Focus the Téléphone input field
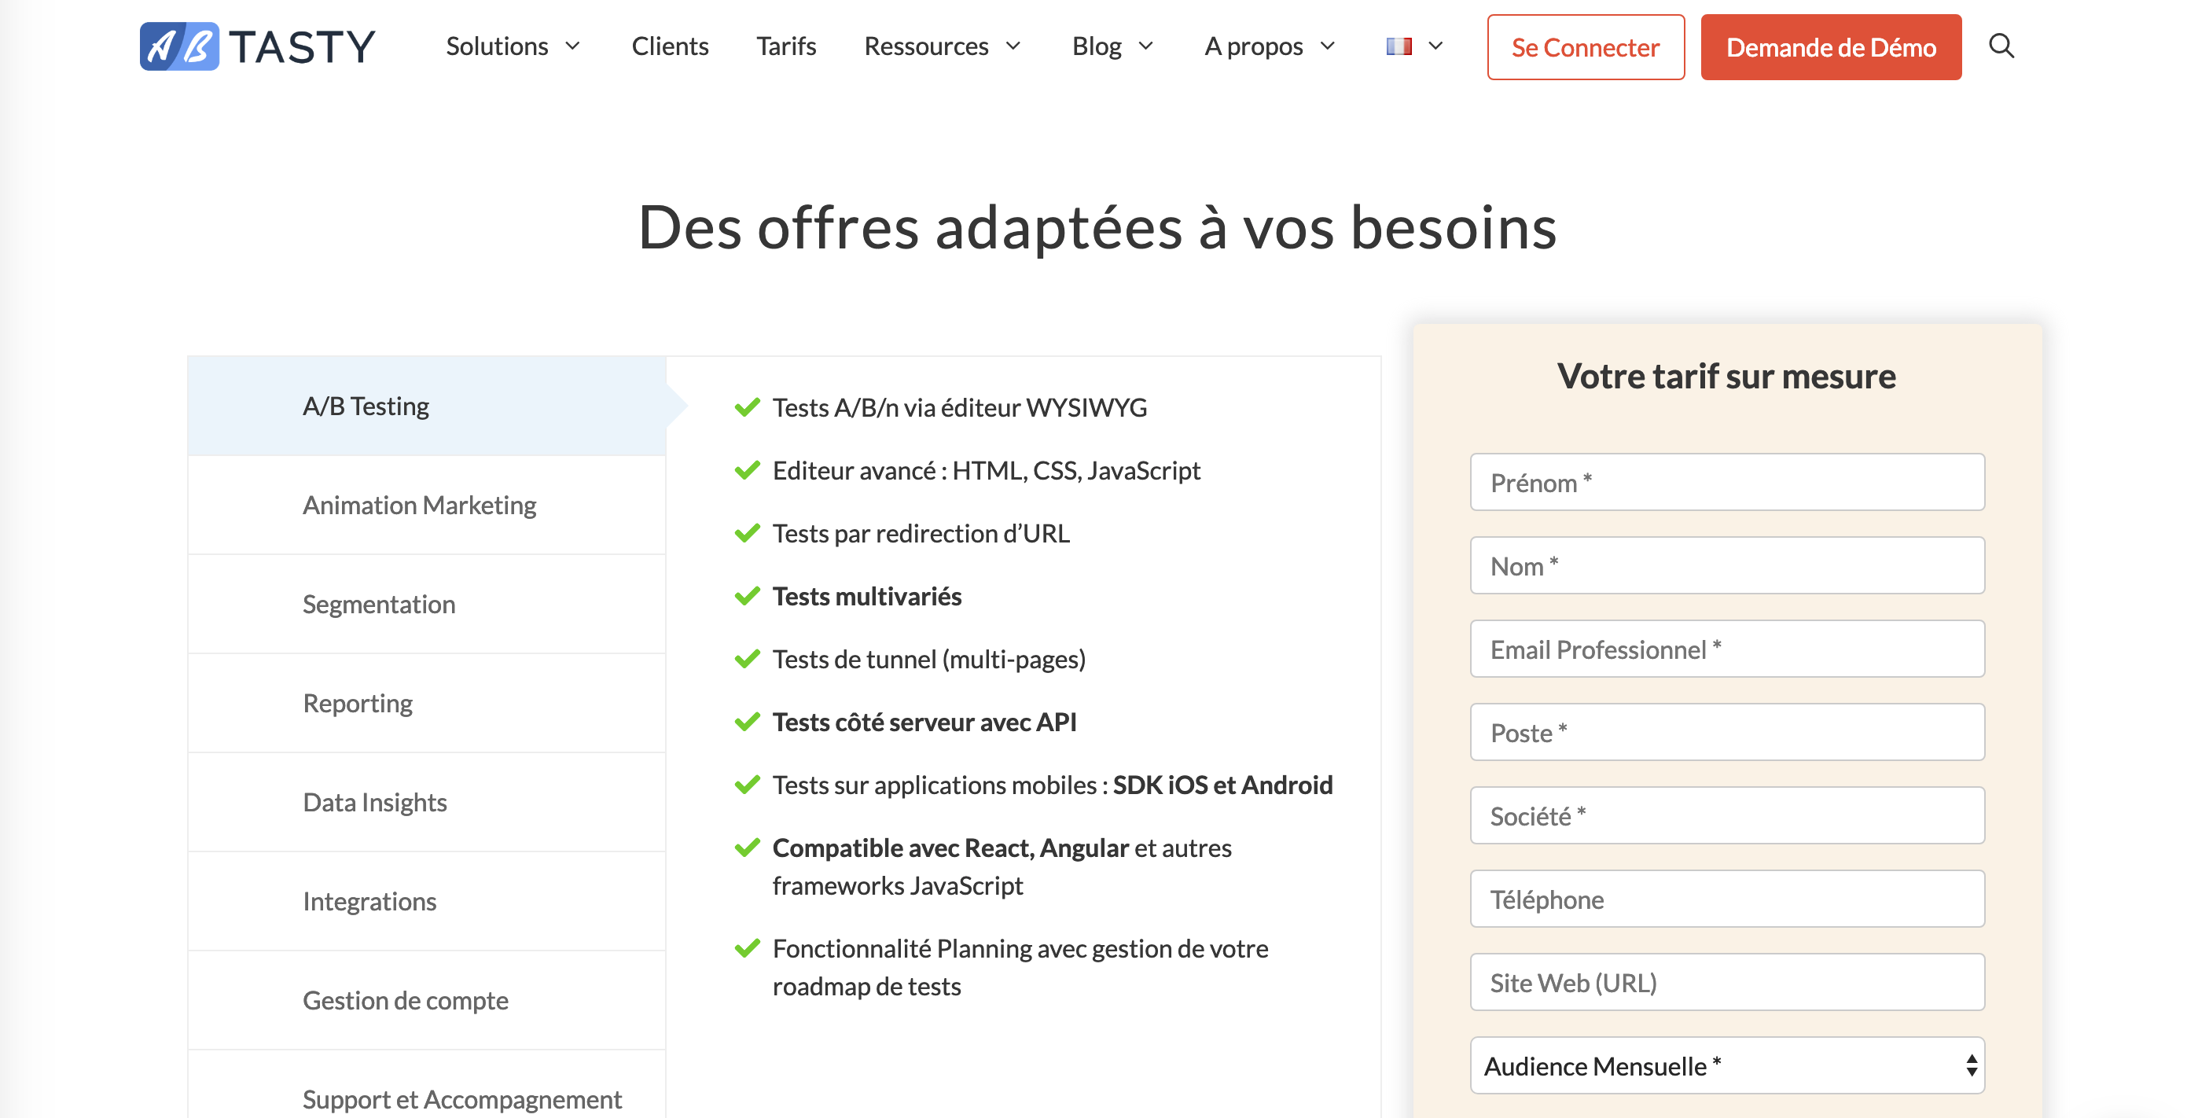 pyautogui.click(x=1727, y=898)
